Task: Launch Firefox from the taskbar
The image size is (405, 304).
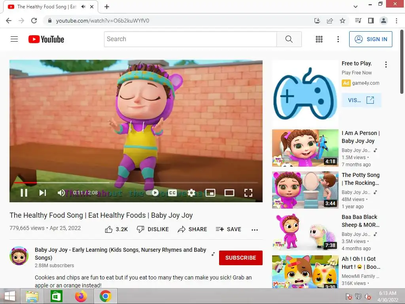Action: [81, 296]
